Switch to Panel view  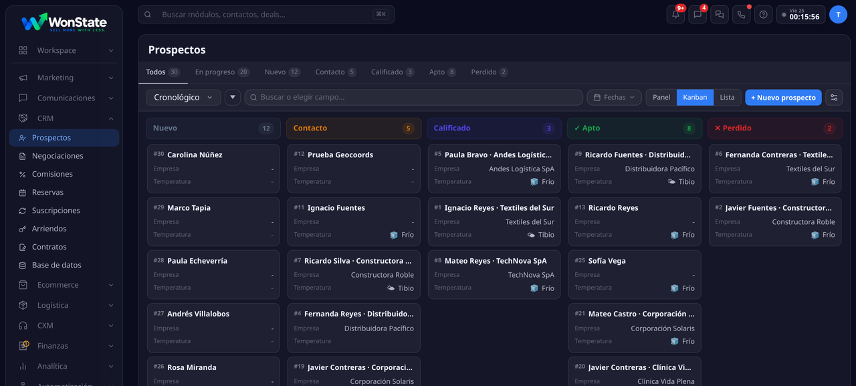(x=661, y=98)
